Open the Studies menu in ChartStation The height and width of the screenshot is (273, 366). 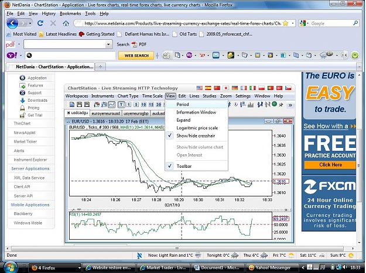click(x=210, y=96)
